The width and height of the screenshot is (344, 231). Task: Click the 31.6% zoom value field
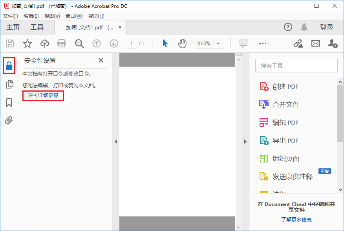point(203,43)
